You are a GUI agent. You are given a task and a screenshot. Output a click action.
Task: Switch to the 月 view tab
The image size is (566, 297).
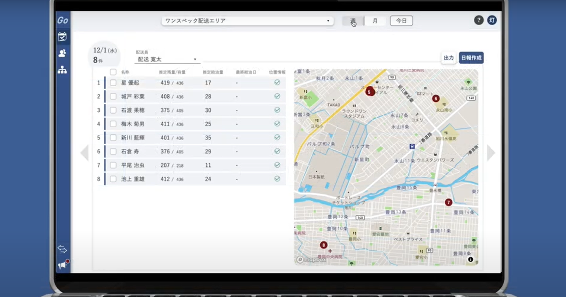click(375, 21)
